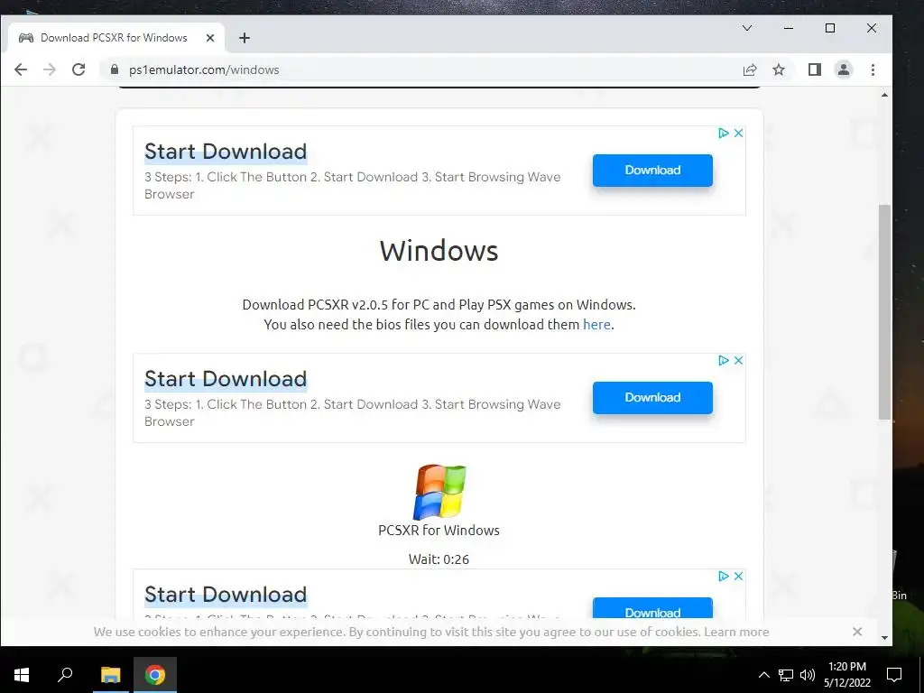Click the Windows page heading

click(x=439, y=251)
